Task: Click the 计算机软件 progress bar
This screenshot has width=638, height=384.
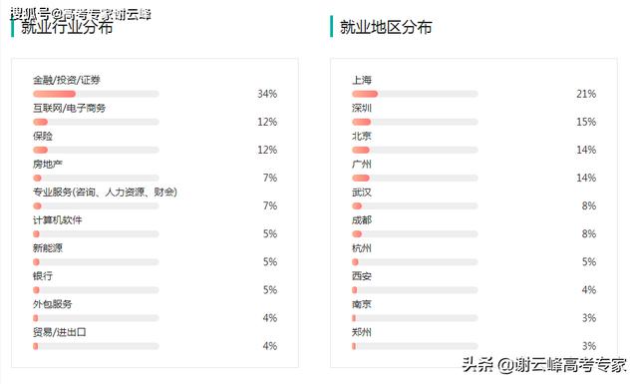Action: pyautogui.click(x=96, y=234)
